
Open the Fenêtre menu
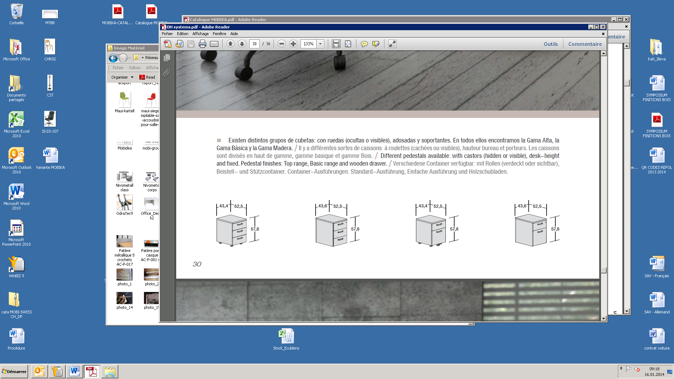click(219, 34)
